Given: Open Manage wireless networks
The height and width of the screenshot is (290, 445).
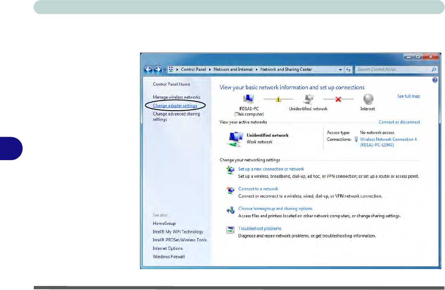Looking at the screenshot, I should coord(176,97).
